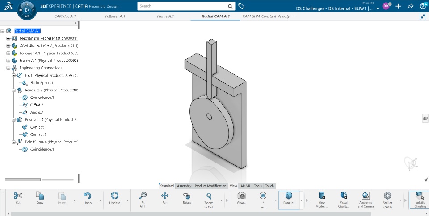The width and height of the screenshot is (429, 216).
Task: Select the Pan tool
Action: (165, 198)
